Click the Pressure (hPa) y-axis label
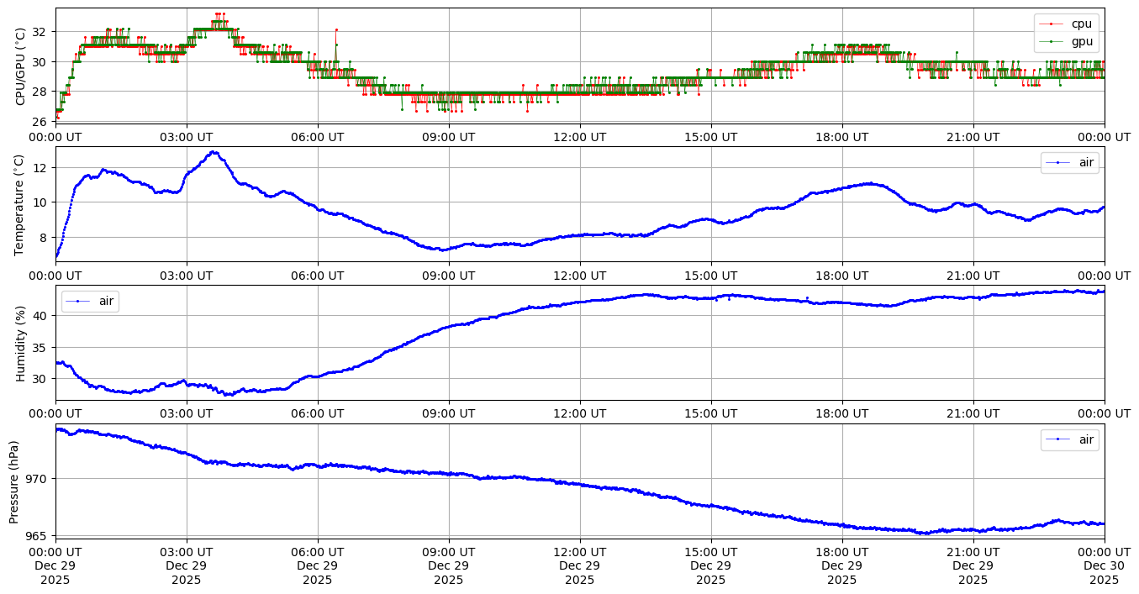Screen dimensions: 1139x594 pos(14,481)
